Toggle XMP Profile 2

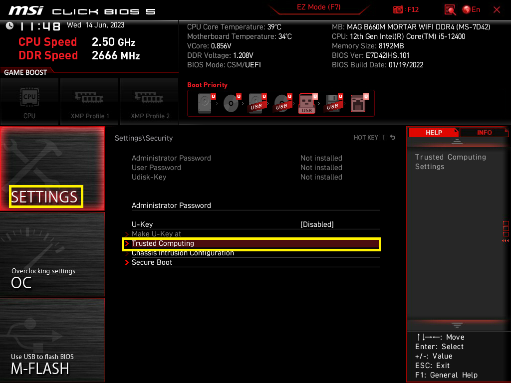click(150, 102)
